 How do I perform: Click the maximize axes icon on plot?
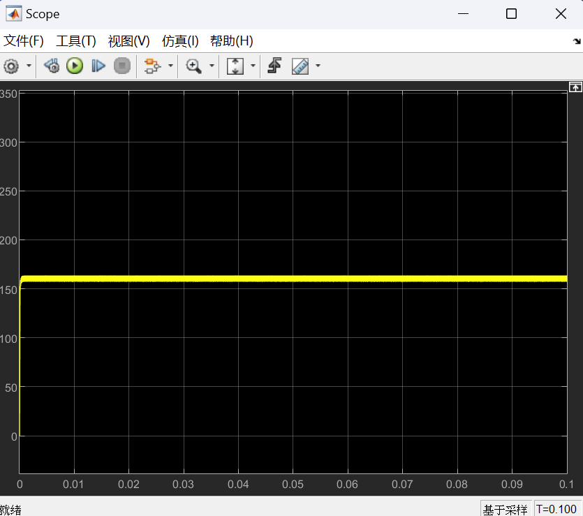tap(575, 87)
